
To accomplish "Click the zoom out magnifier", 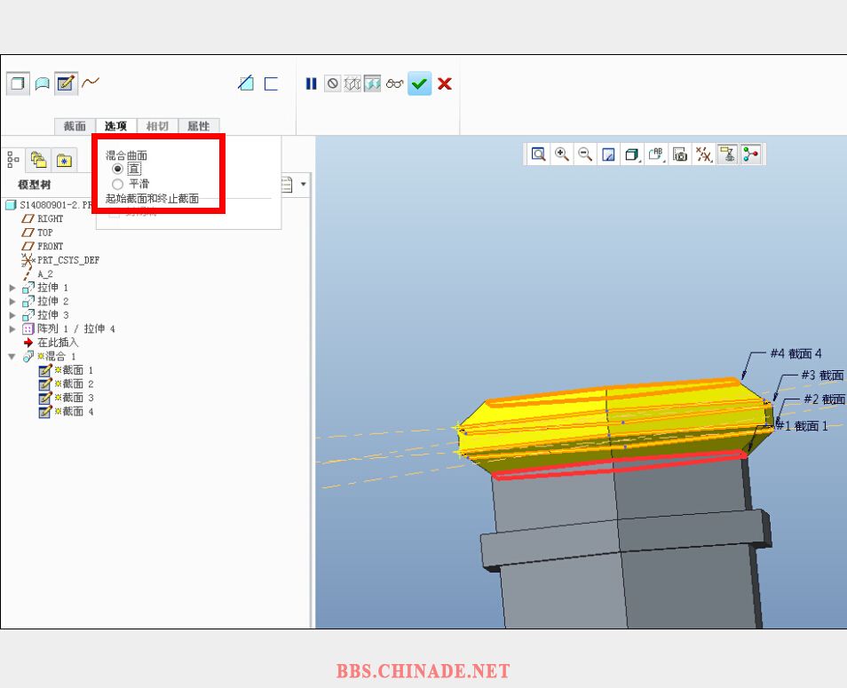I will (585, 154).
